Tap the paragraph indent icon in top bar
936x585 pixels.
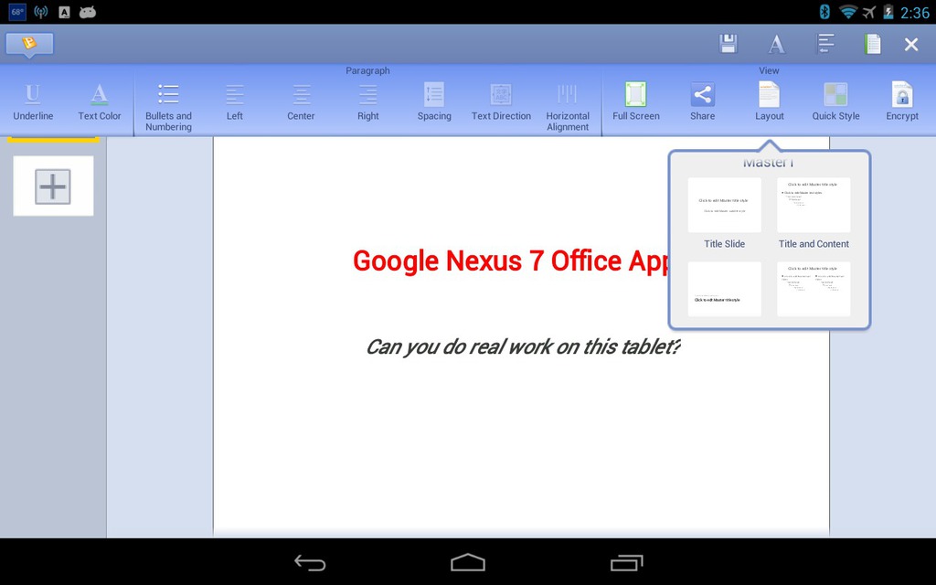pyautogui.click(x=825, y=44)
